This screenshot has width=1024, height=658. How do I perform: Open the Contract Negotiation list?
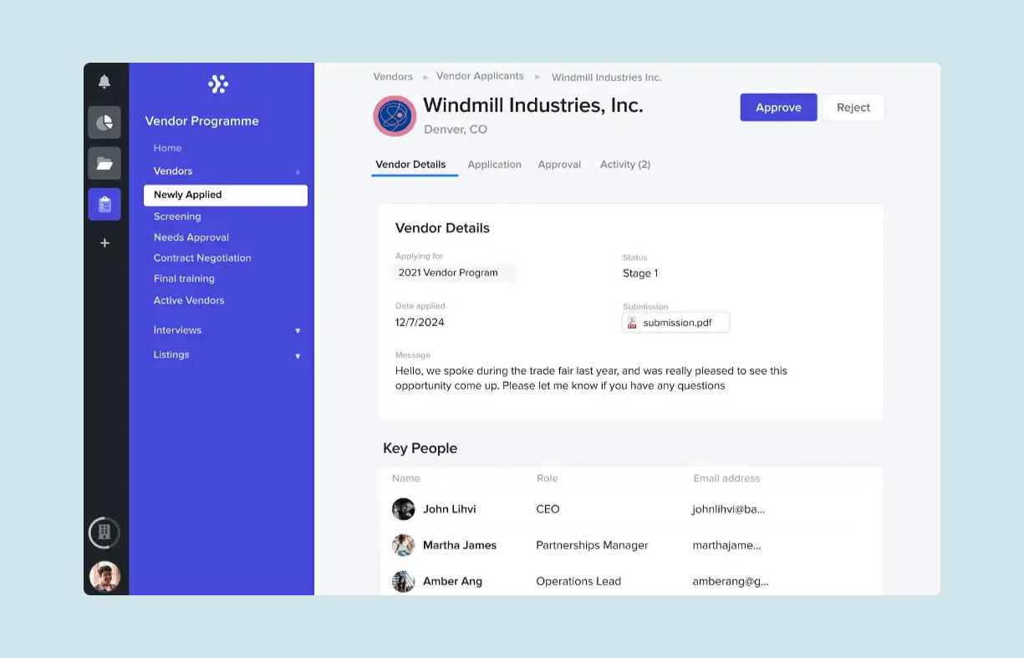coord(202,258)
